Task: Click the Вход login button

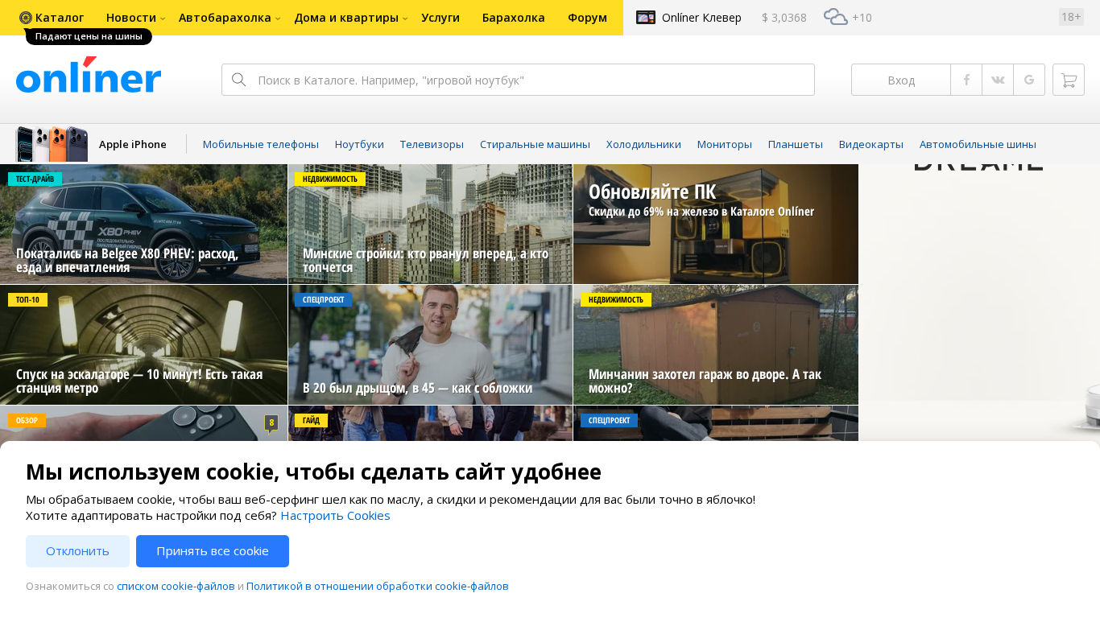Action: pos(901,80)
